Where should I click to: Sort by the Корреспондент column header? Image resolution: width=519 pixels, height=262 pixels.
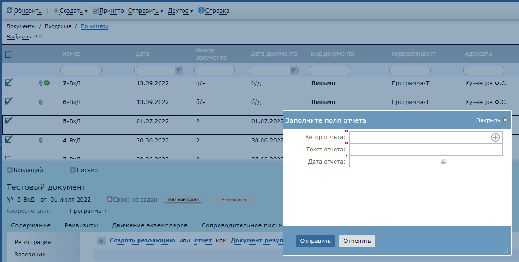(x=413, y=54)
